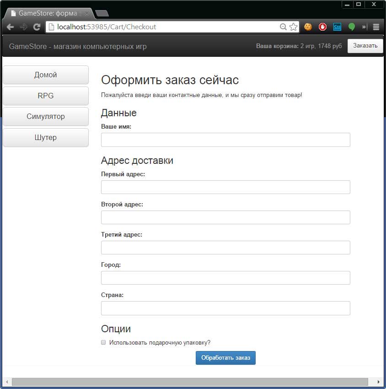The width and height of the screenshot is (386, 389).
Task: Click the page document icon in address bar
Action: click(51, 27)
